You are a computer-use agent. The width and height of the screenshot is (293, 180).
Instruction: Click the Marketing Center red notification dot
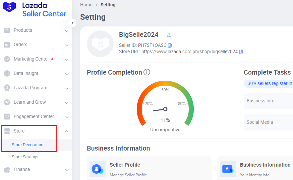coord(52,59)
